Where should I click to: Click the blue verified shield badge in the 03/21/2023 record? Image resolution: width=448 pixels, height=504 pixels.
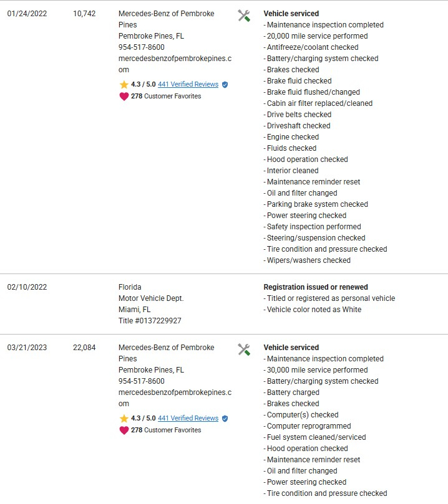point(225,419)
